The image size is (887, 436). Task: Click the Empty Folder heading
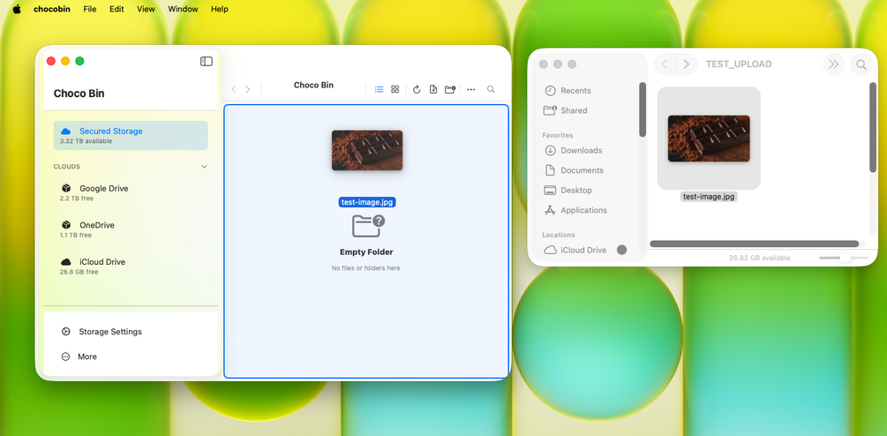point(366,252)
